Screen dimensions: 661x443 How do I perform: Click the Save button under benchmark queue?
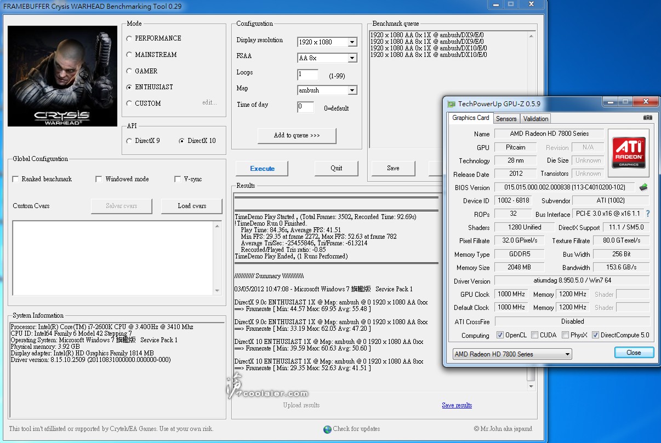(393, 168)
